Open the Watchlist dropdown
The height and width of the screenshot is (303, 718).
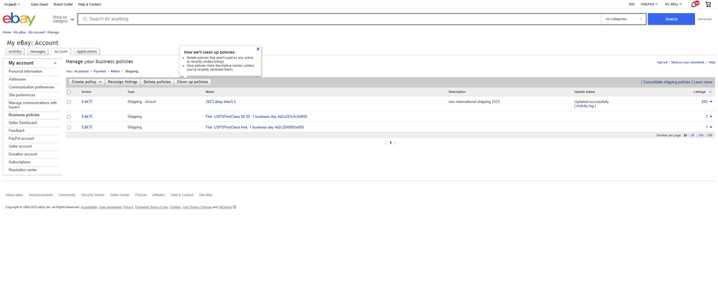(x=649, y=4)
